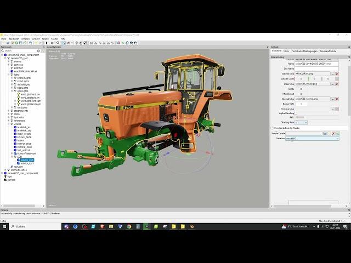Select the chain_decals node in scenegraph
This screenshot has width=351, height=263.
24,134
